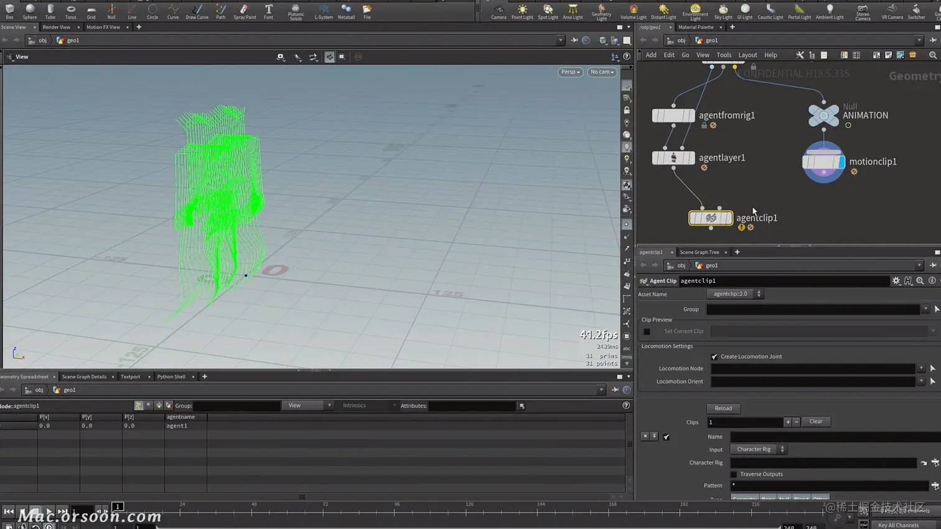Select the Spray Paint shelf tool

point(245,11)
